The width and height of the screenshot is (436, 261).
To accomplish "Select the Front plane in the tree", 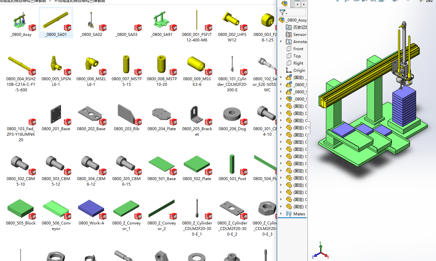I will click(x=295, y=49).
